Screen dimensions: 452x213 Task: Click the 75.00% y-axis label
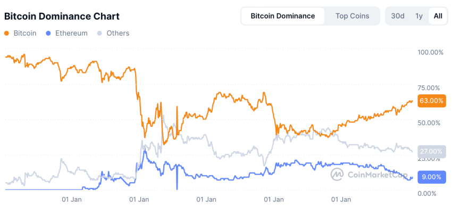pos(430,88)
